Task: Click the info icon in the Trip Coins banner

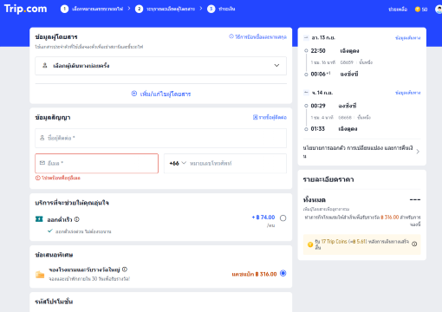Action: click(x=414, y=244)
